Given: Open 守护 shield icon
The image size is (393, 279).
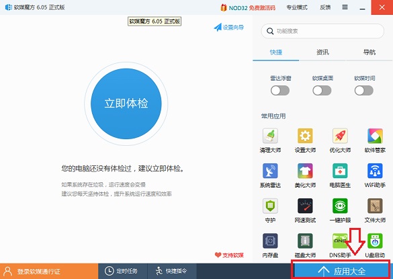Looking at the screenshot, I should tap(270, 206).
